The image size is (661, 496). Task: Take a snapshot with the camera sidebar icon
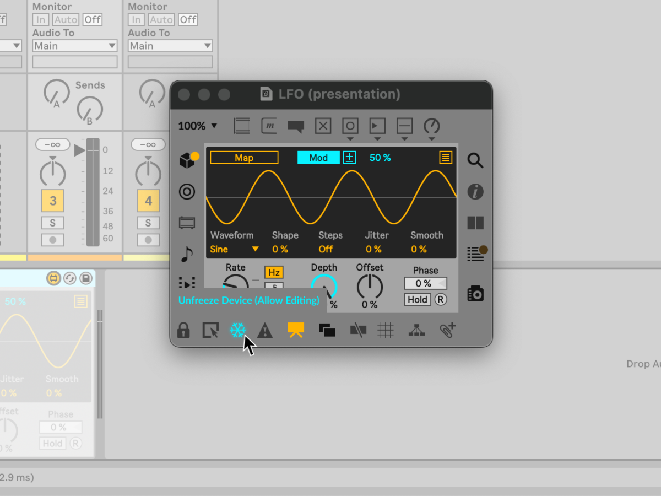pos(474,293)
